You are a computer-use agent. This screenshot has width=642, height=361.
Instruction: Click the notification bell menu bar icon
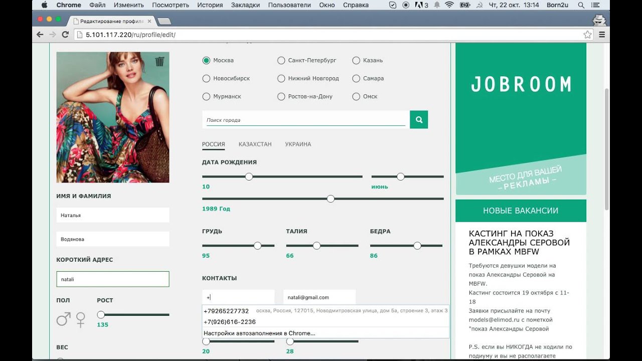pyautogui.click(x=437, y=5)
